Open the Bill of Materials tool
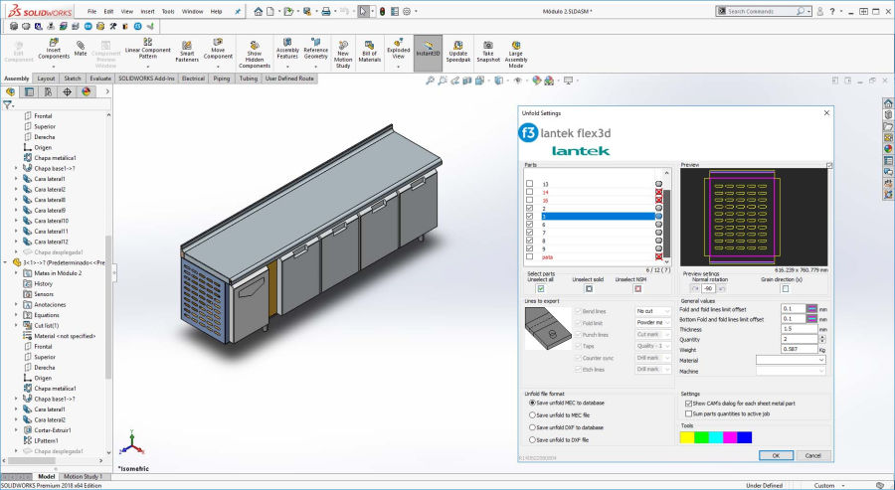895x490 pixels. click(x=370, y=50)
